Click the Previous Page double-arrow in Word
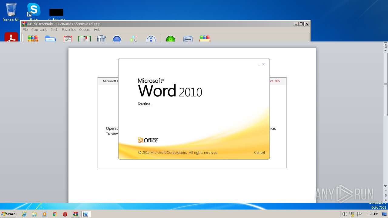The image size is (388, 218). point(386,191)
